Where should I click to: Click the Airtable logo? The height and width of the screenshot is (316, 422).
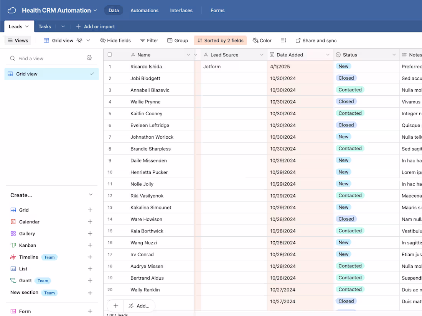click(11, 10)
